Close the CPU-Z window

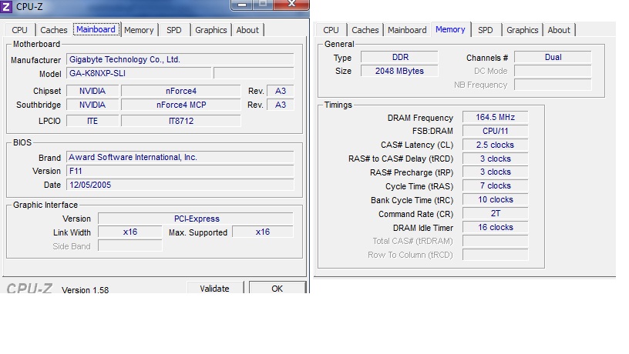coord(291,5)
